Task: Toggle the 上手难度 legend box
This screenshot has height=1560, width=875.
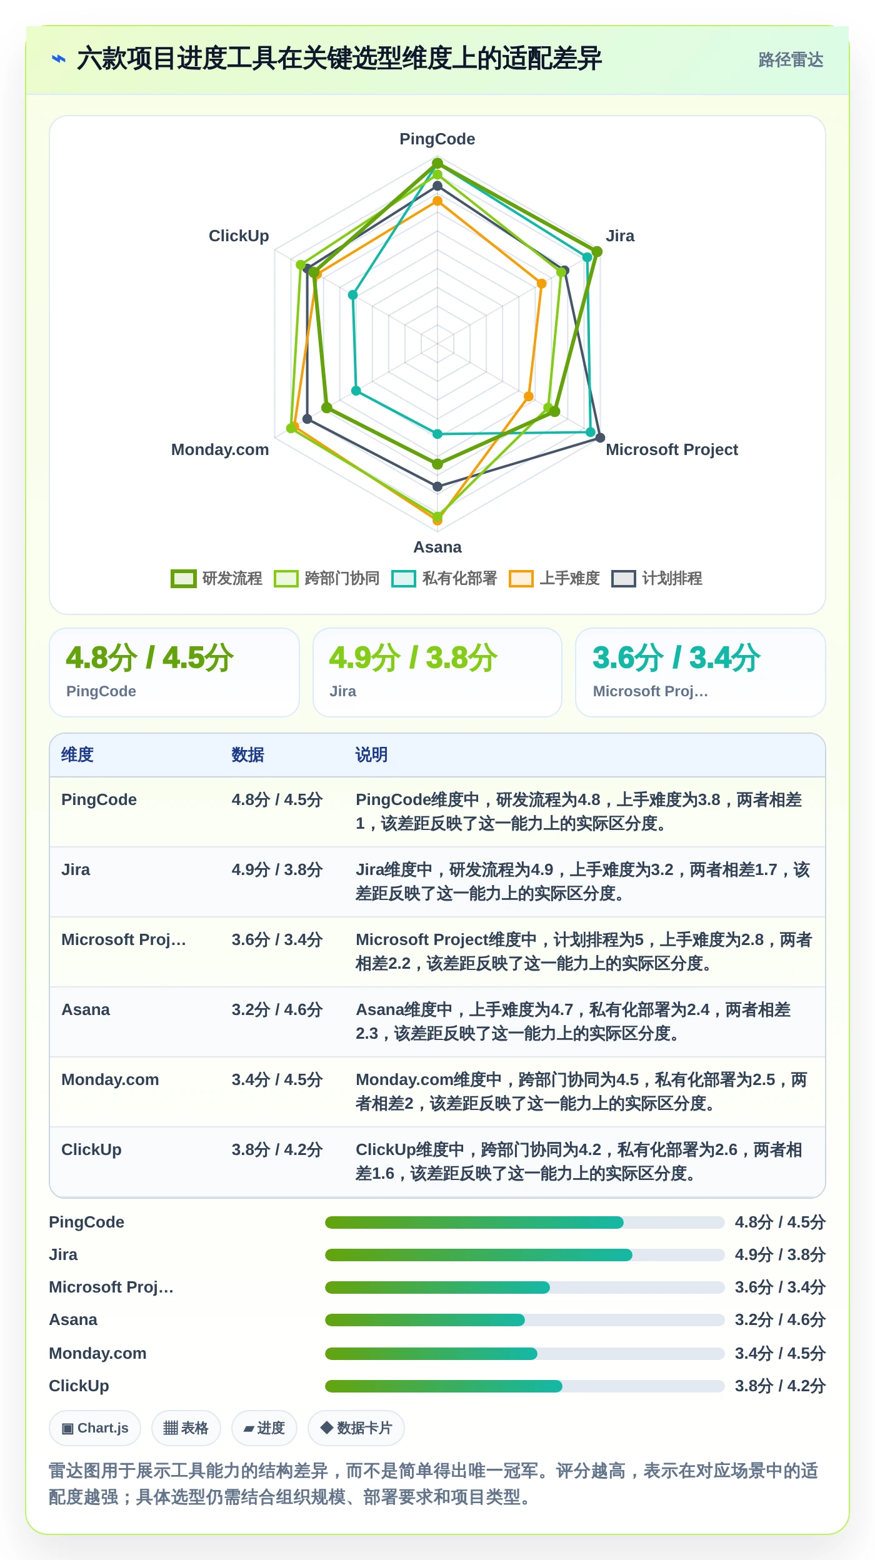Action: tap(521, 579)
